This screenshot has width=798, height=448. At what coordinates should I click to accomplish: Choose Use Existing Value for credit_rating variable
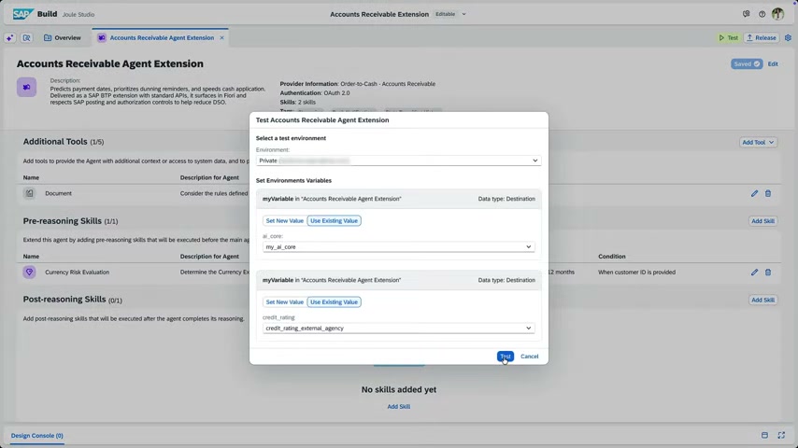pos(334,302)
